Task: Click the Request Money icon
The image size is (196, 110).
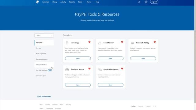Action: (132, 43)
